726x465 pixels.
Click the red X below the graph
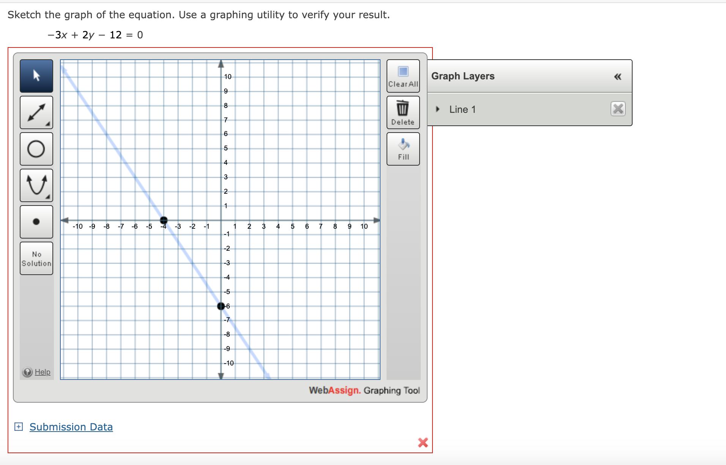click(422, 443)
